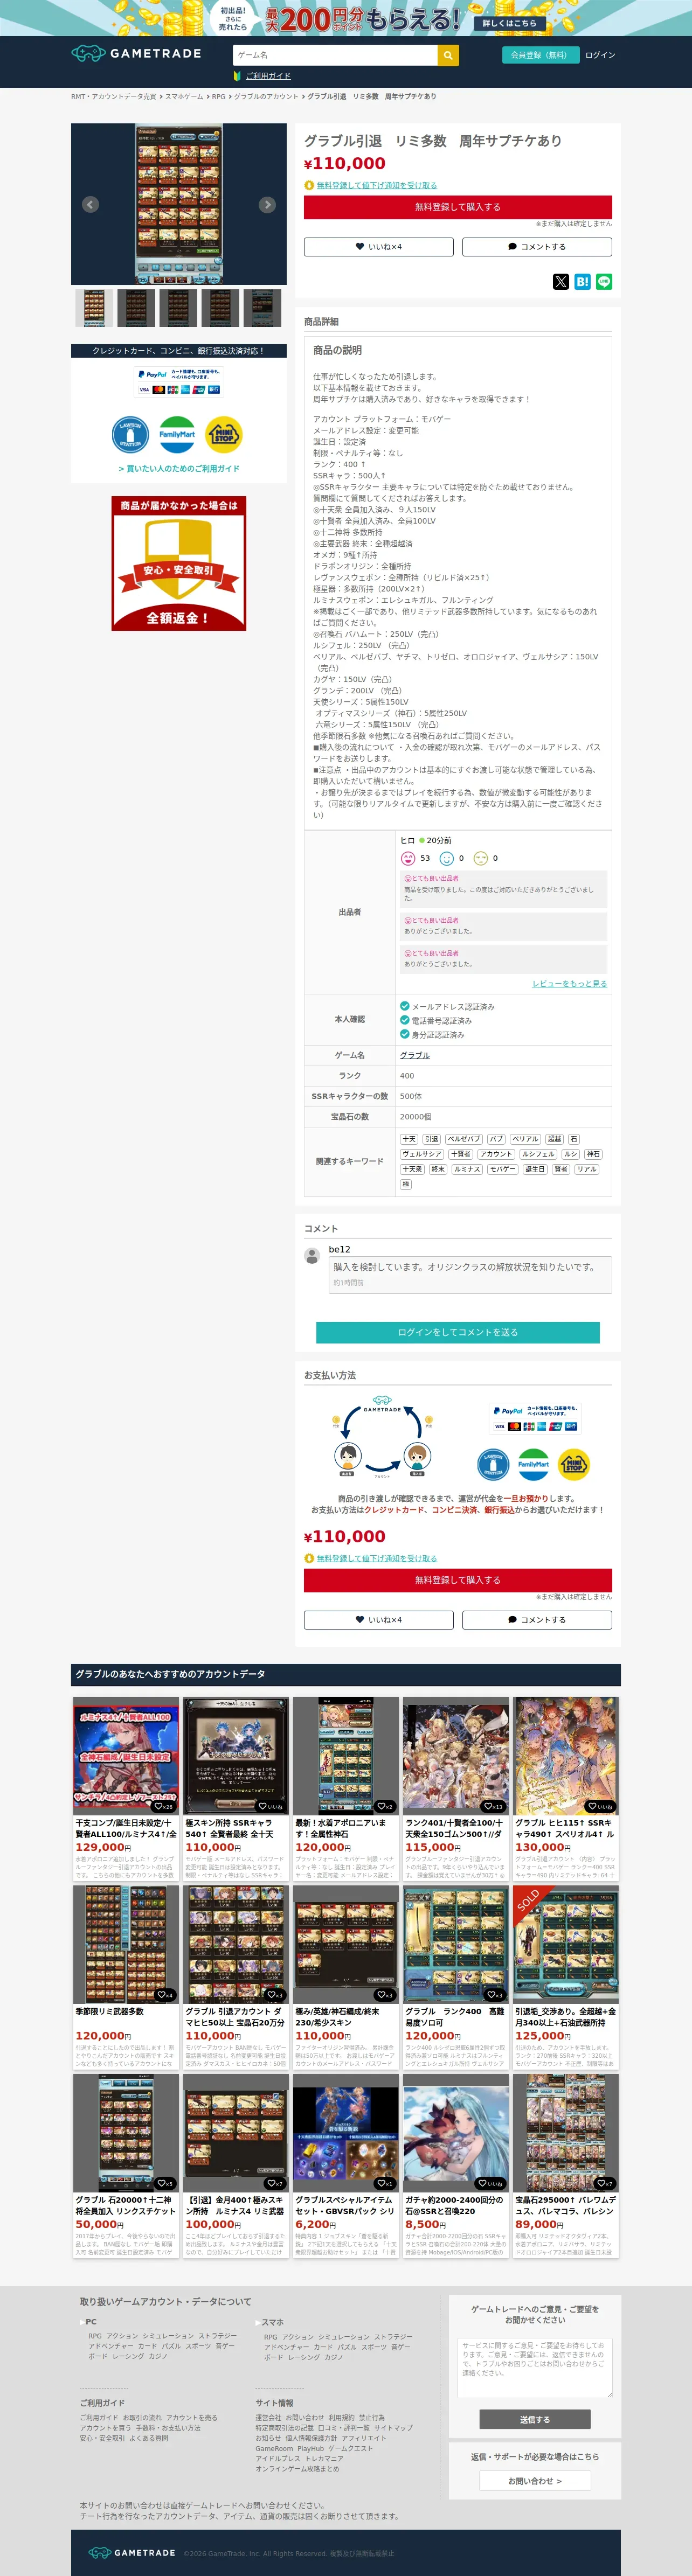The width and height of the screenshot is (692, 2576).
Task: Click the 十天 keyword tag
Action: (409, 1139)
